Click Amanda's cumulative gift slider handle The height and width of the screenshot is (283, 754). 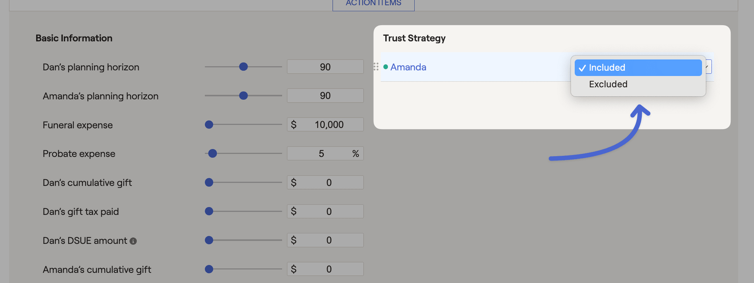(x=209, y=269)
